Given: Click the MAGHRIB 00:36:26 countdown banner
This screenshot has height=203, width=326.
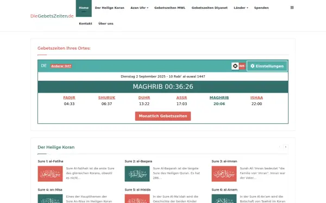Looking at the screenshot, I should tap(163, 87).
